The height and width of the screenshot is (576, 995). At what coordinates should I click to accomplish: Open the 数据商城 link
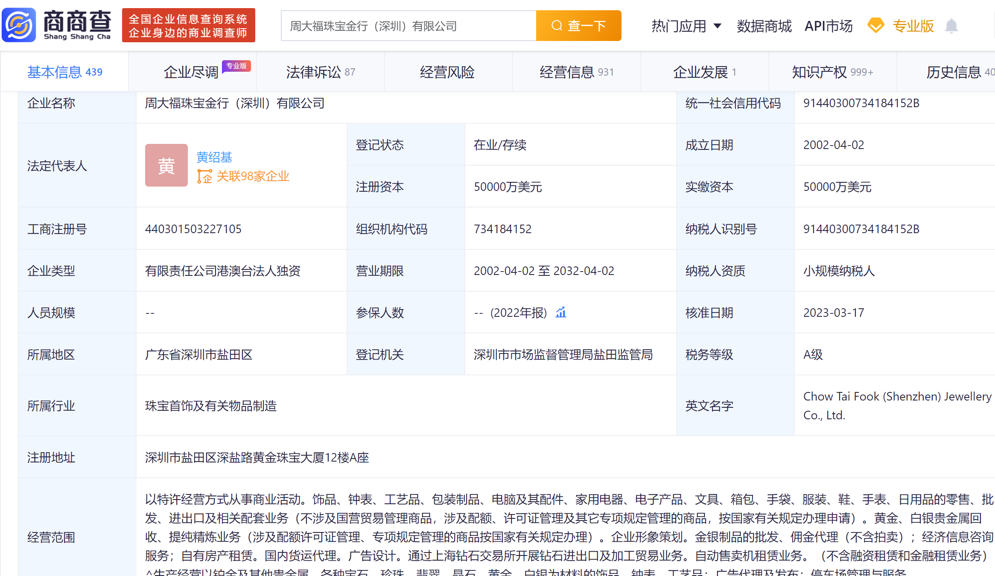point(764,26)
